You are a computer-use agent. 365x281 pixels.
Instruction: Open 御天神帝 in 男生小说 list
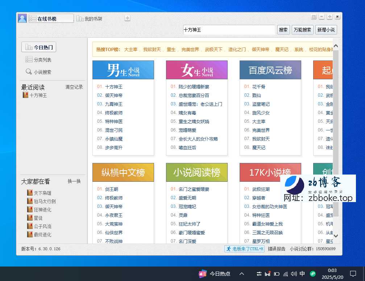(x=113, y=95)
